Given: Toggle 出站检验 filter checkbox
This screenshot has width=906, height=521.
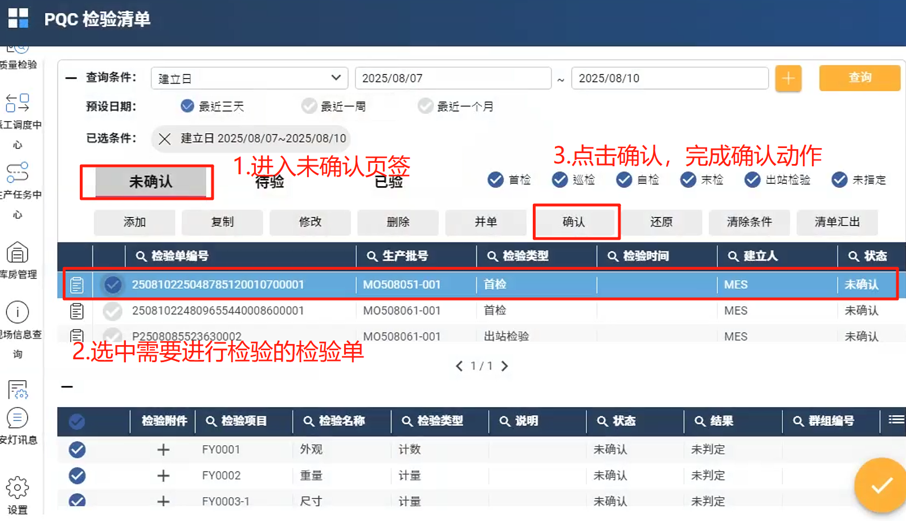Looking at the screenshot, I should [x=753, y=180].
